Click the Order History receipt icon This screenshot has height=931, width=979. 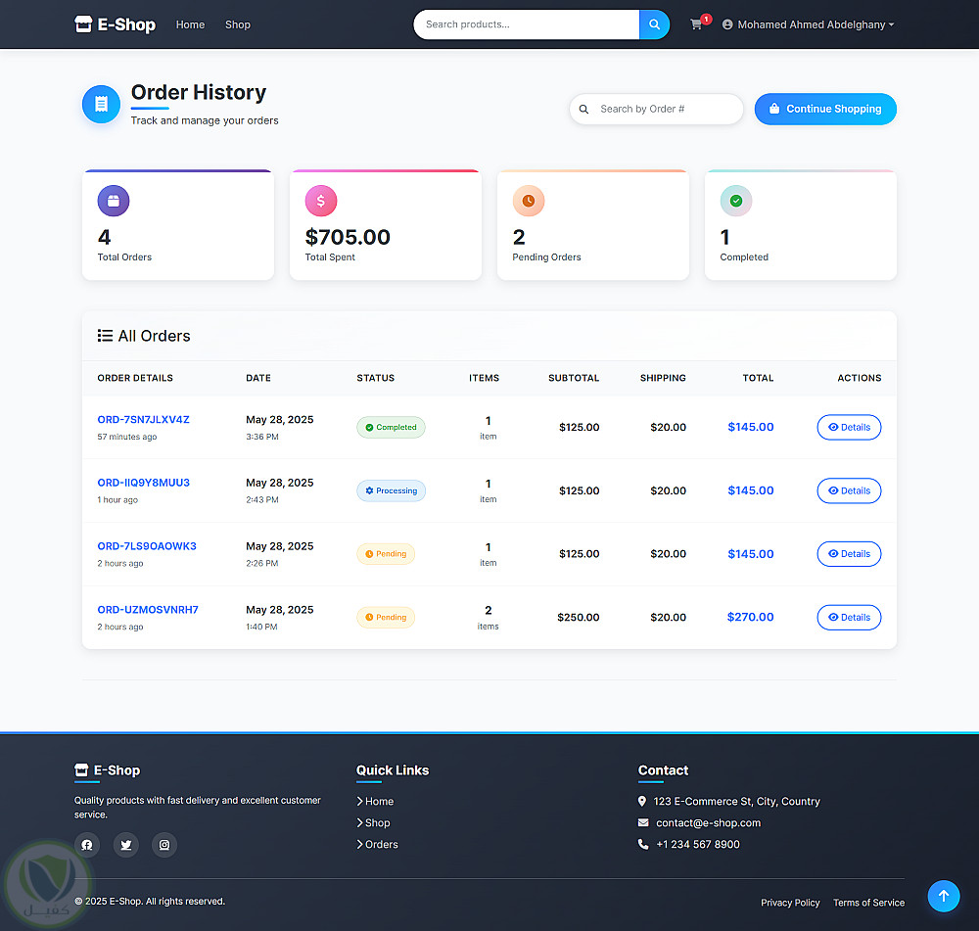(101, 105)
